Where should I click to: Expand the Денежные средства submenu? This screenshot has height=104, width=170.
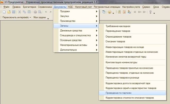point(76,31)
